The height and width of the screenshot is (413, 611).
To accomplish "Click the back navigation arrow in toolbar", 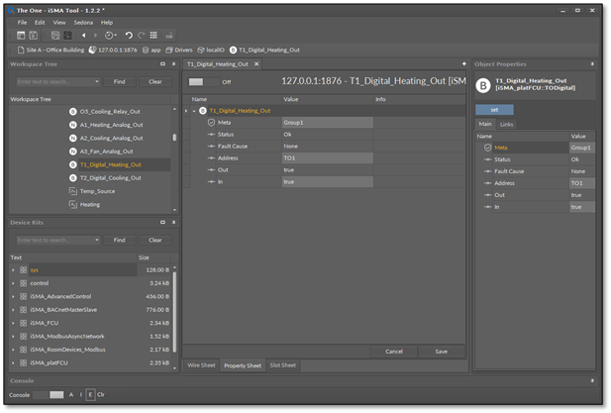I will click(83, 35).
